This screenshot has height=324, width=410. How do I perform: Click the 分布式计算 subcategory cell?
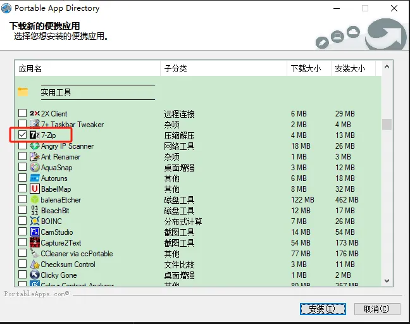click(183, 221)
